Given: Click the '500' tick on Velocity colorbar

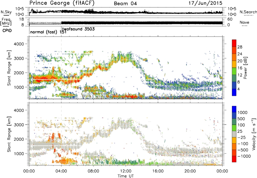Looking at the screenshot, I should point(241,119).
